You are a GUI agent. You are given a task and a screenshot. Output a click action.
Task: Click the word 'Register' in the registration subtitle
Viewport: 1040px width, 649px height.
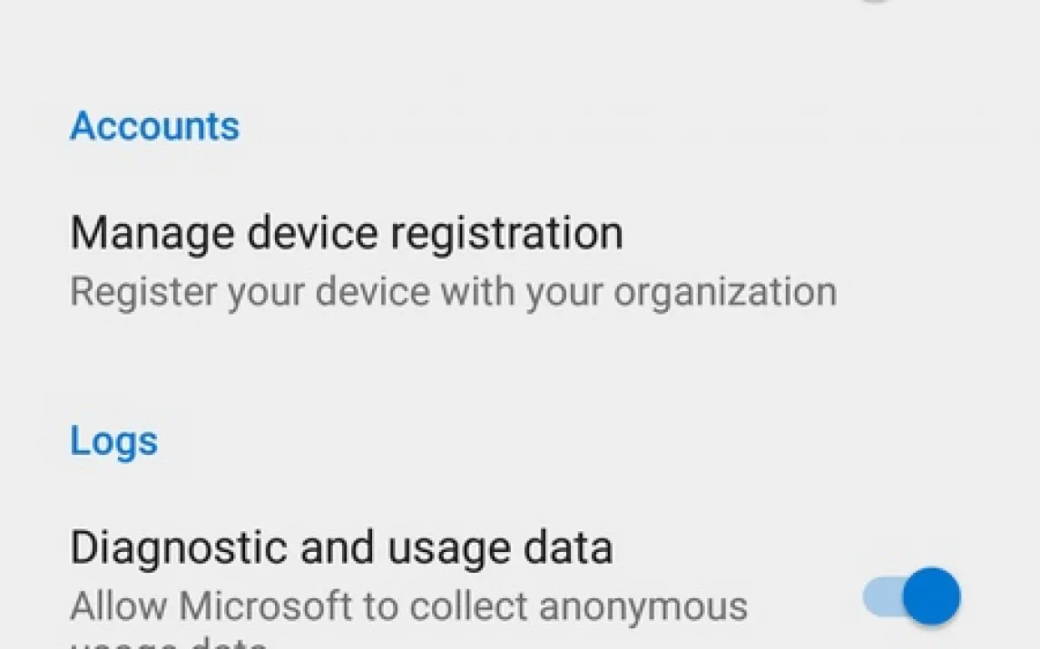(142, 293)
